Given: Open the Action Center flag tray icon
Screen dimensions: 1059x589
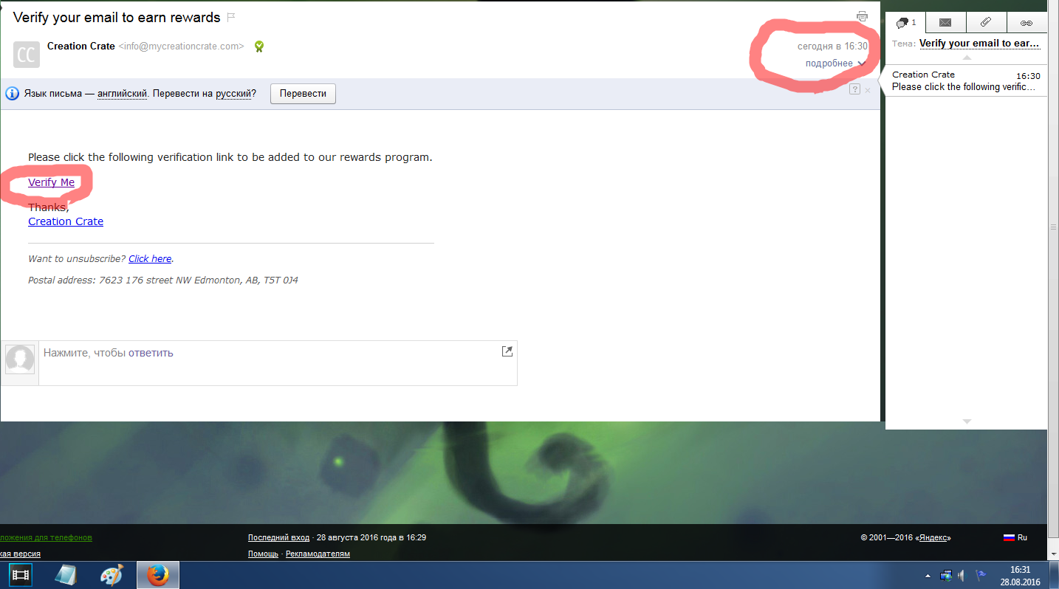Looking at the screenshot, I should [981, 575].
